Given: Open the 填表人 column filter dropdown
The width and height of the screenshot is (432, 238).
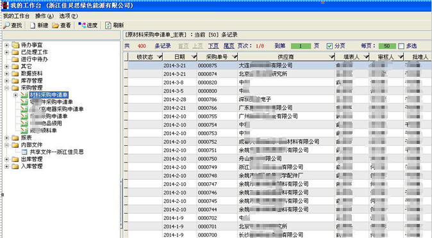Looking at the screenshot, I should 366,57.
